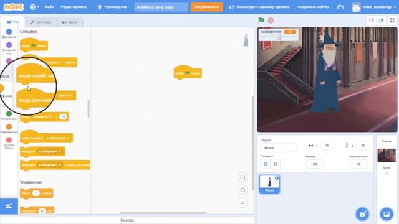The image size is (399, 224).
Task: Select the orange Переменные category
Action: click(x=9, y=129)
